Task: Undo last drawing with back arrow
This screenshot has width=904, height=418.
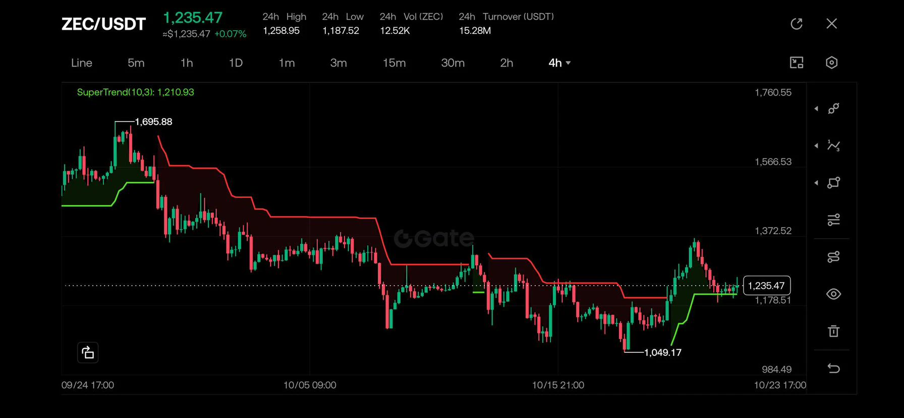Action: pyautogui.click(x=834, y=369)
